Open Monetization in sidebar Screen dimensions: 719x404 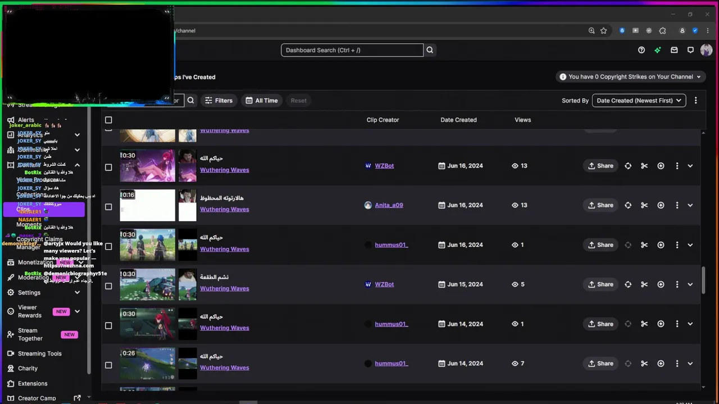click(35, 262)
